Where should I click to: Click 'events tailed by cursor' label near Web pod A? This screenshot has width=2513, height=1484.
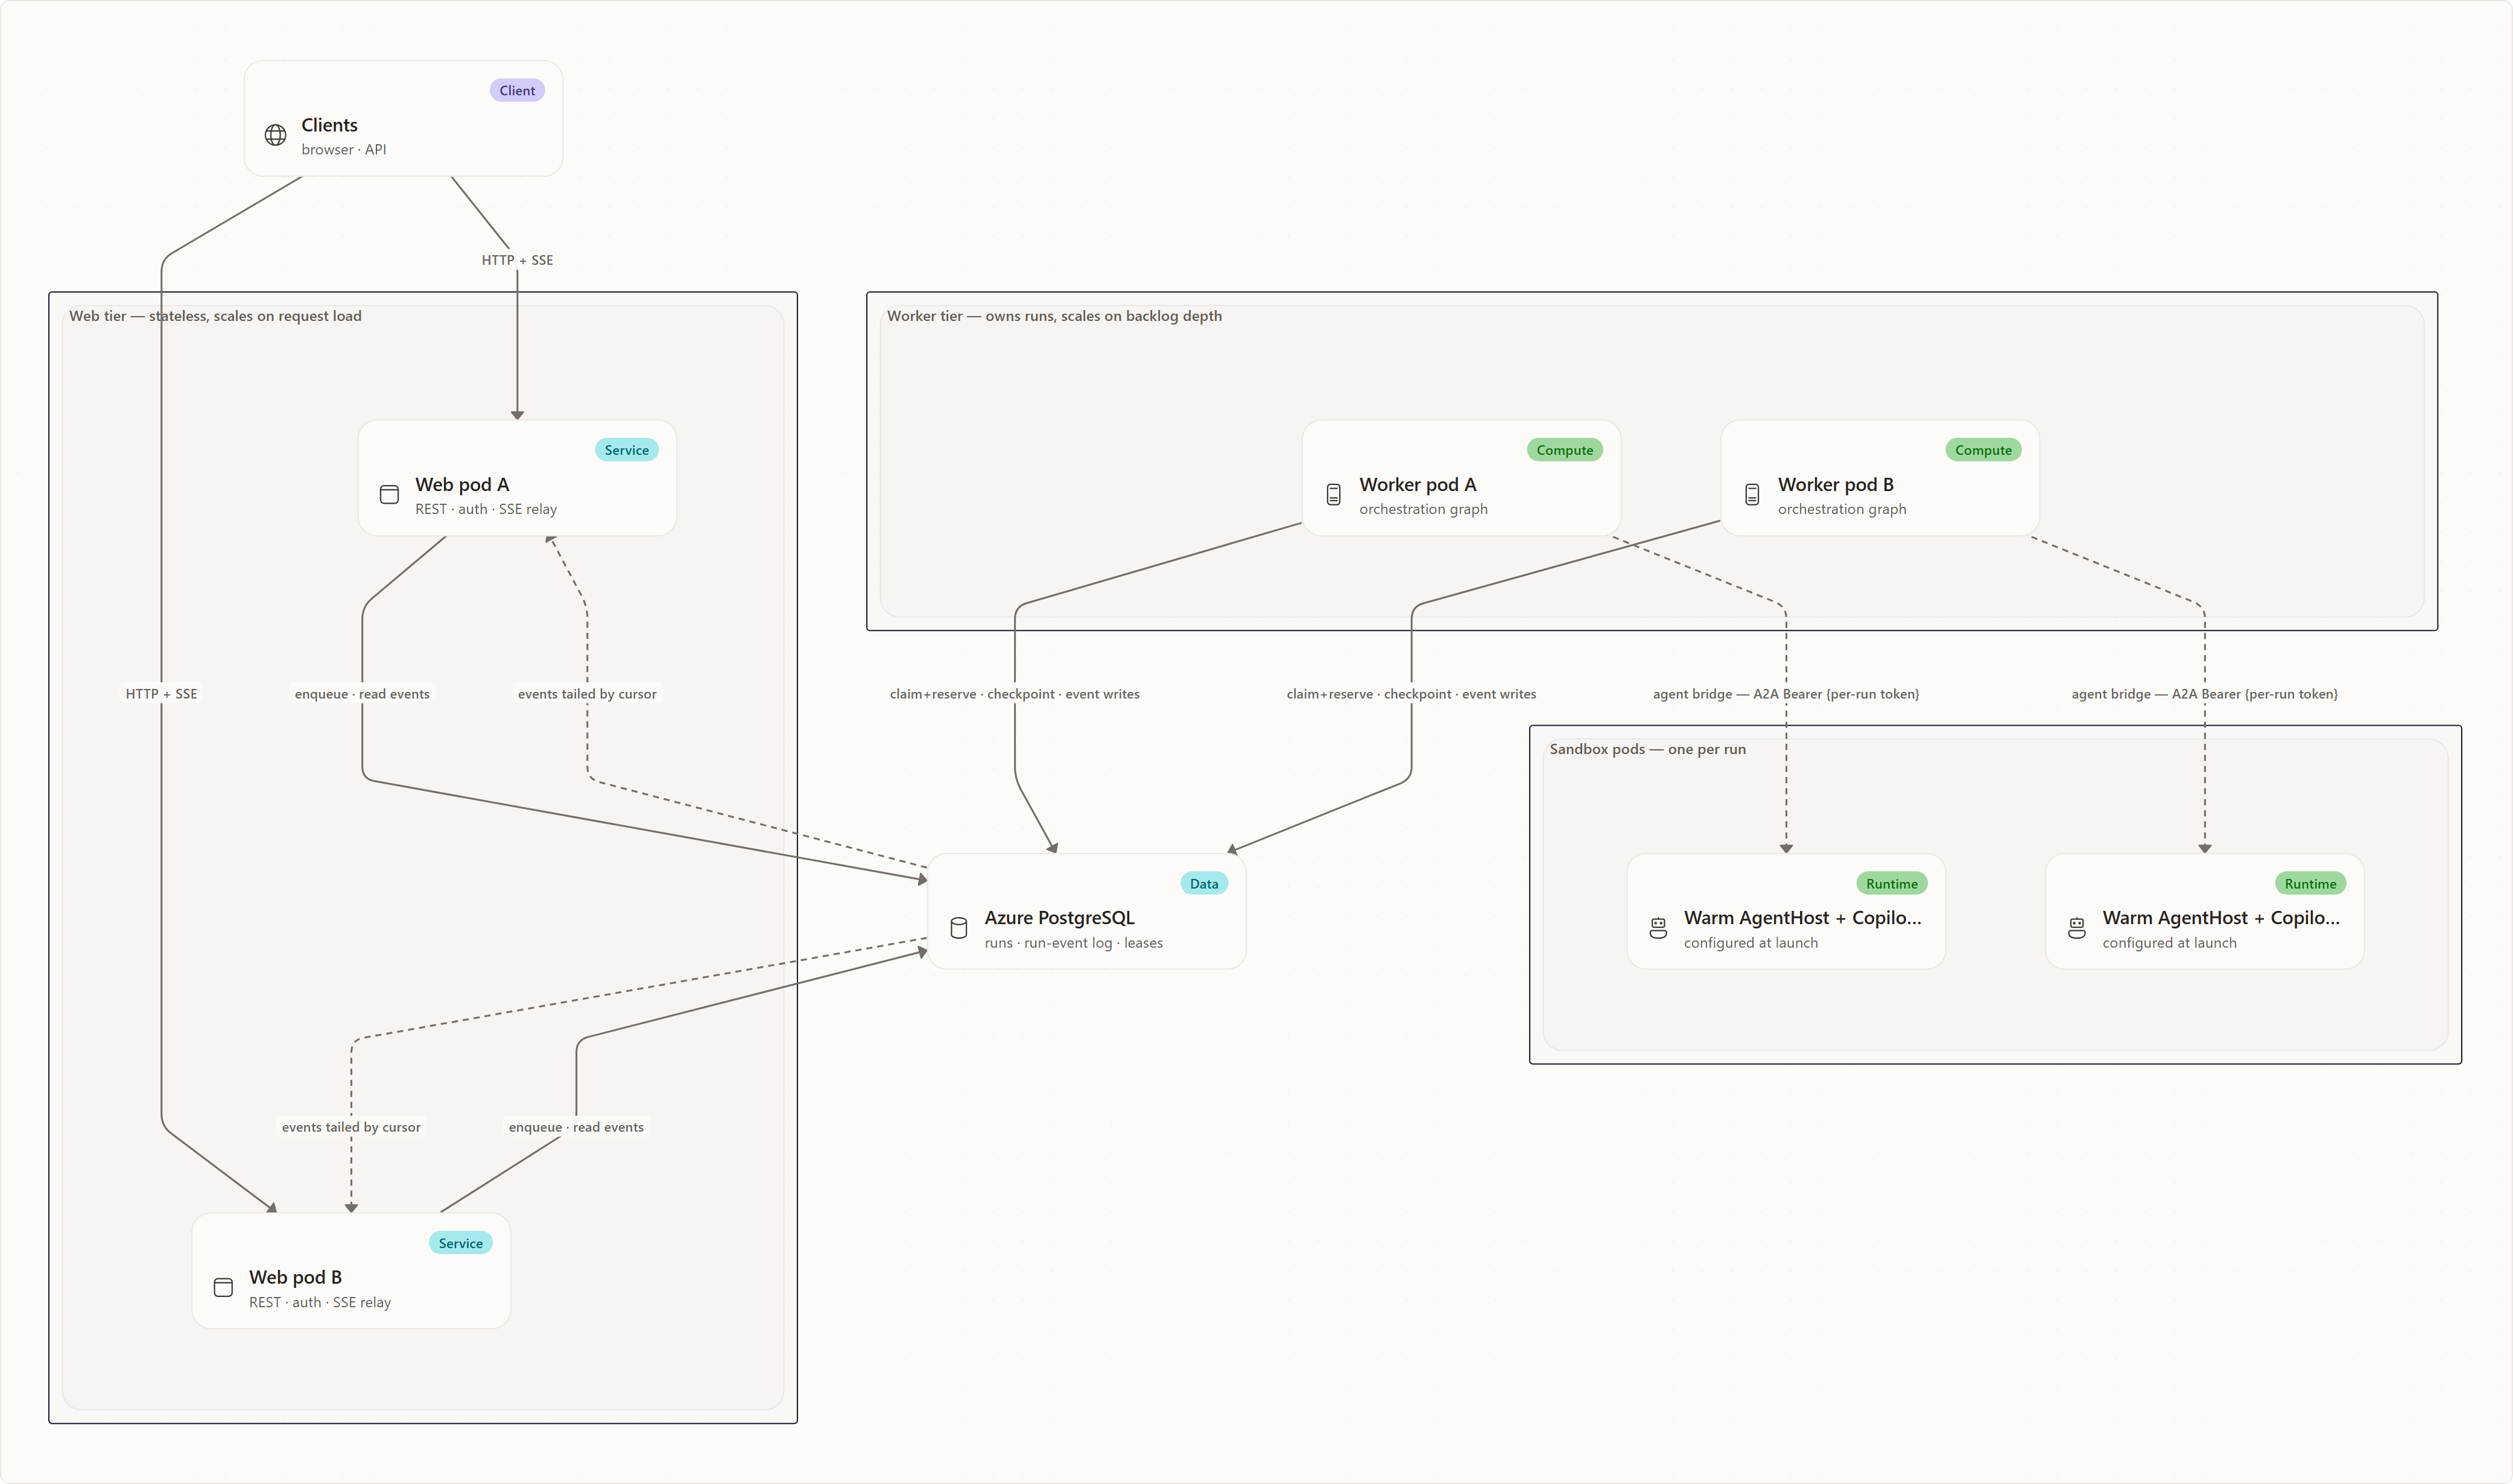point(587,694)
